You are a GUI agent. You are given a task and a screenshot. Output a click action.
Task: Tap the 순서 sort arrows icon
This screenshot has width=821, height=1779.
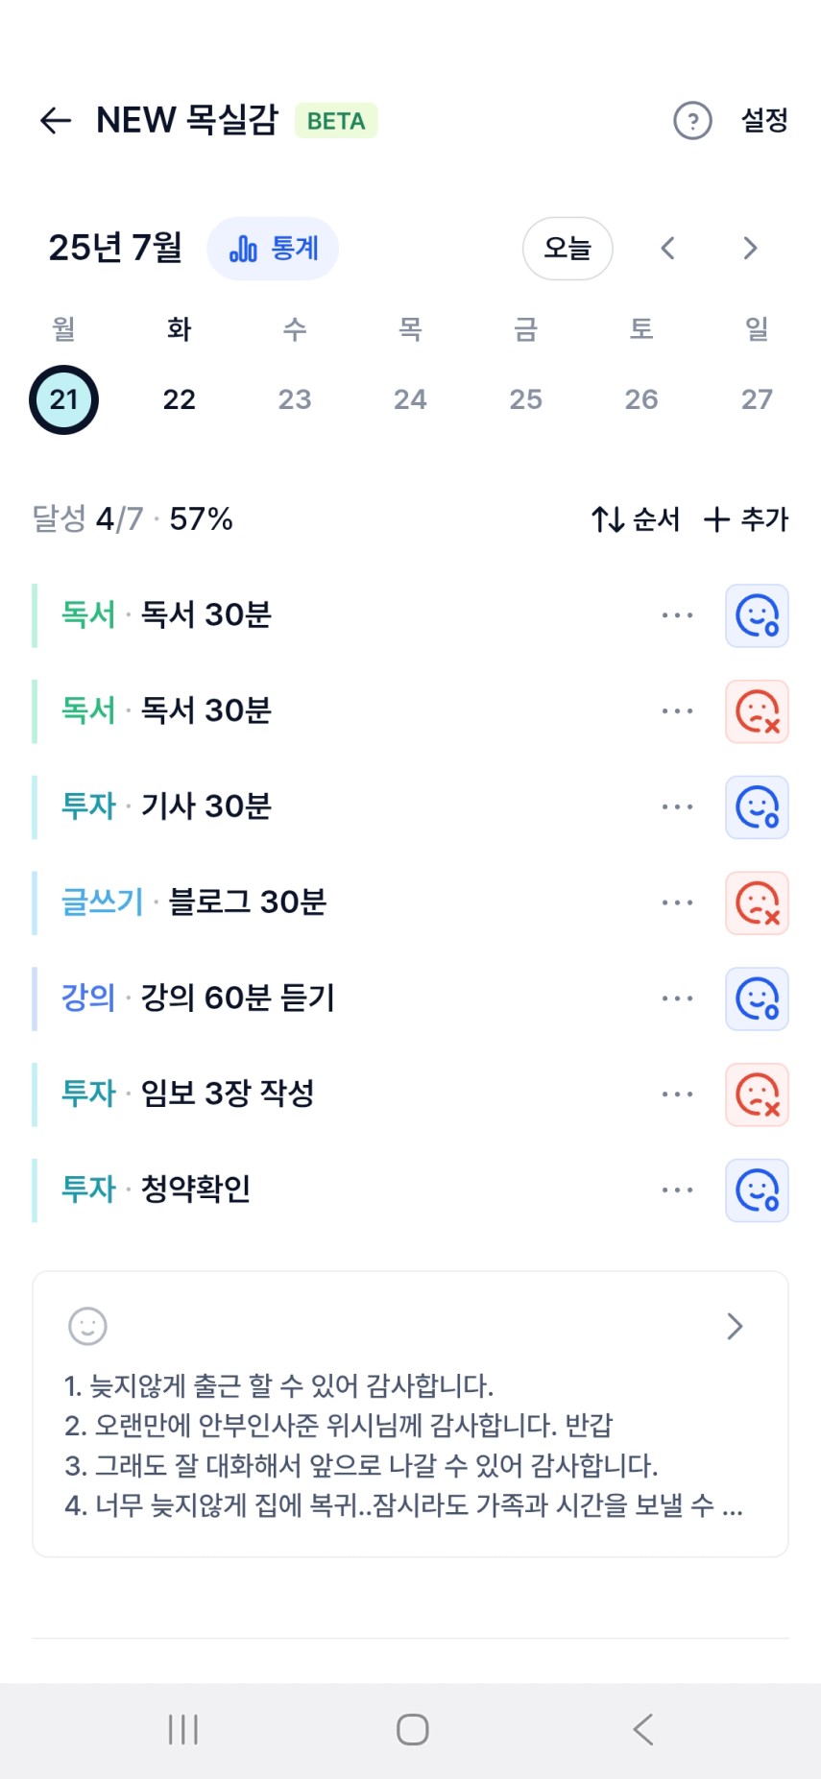click(x=609, y=519)
